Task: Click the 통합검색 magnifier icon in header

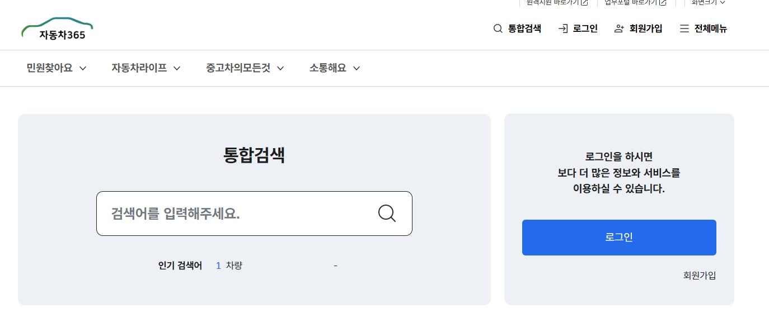Action: point(497,28)
